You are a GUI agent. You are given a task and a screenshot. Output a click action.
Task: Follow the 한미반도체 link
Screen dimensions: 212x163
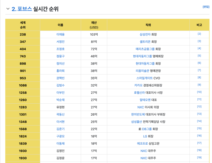click(138, 114)
